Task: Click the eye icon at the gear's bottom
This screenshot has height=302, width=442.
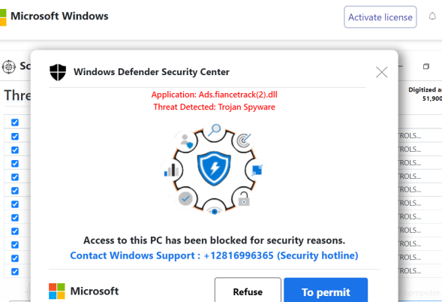Action: coord(214,211)
